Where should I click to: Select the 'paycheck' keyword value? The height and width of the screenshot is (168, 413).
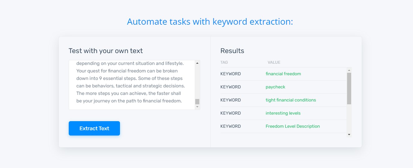coord(275,87)
